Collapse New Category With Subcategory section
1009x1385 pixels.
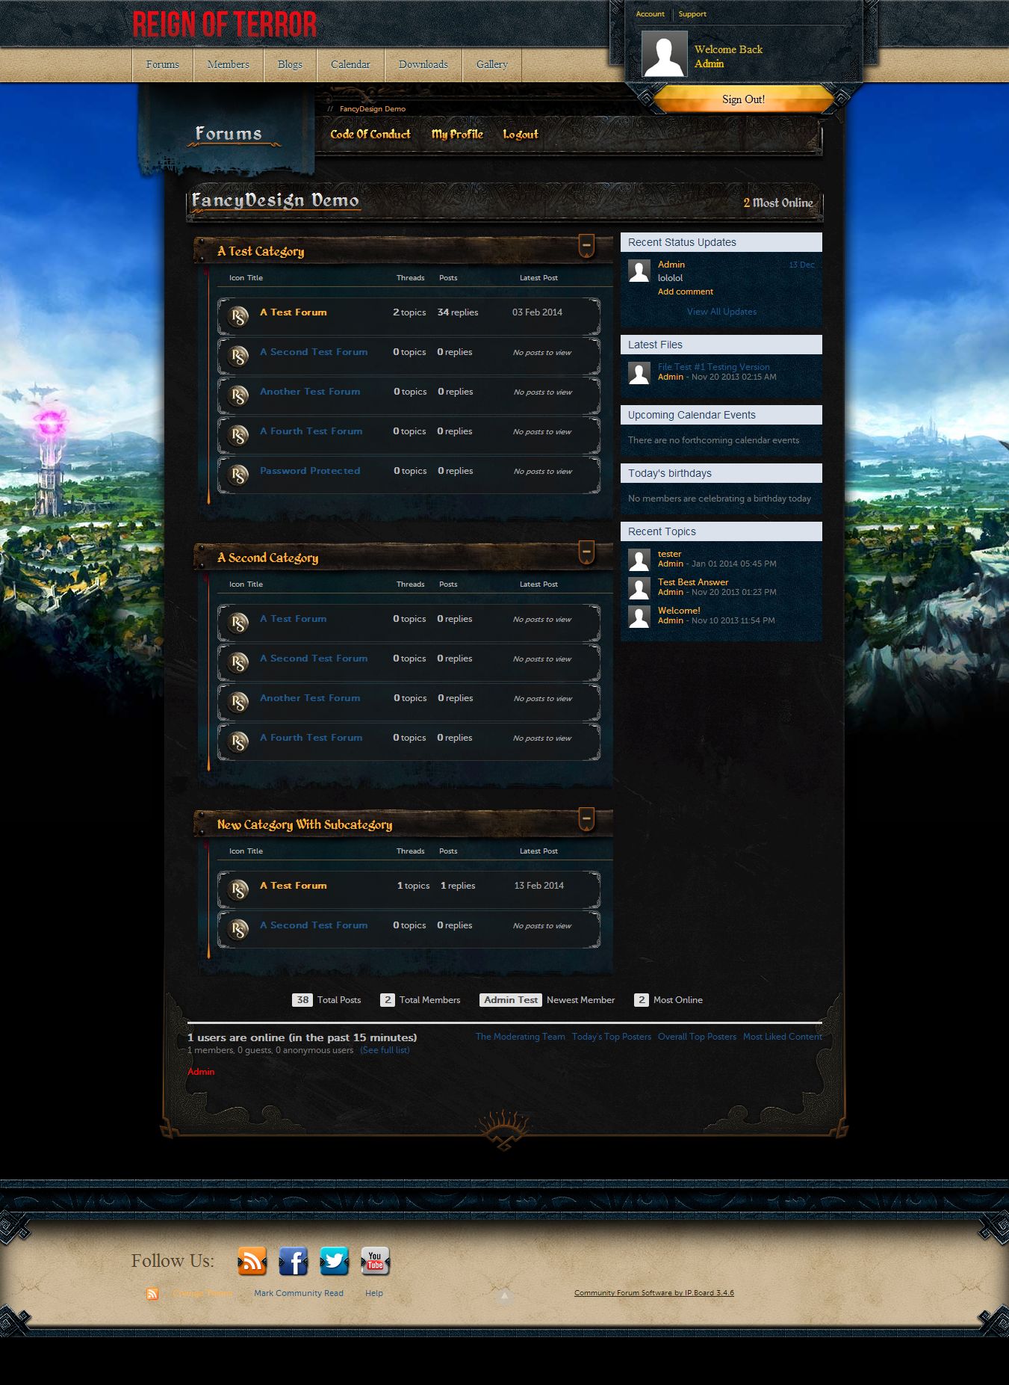pos(586,818)
